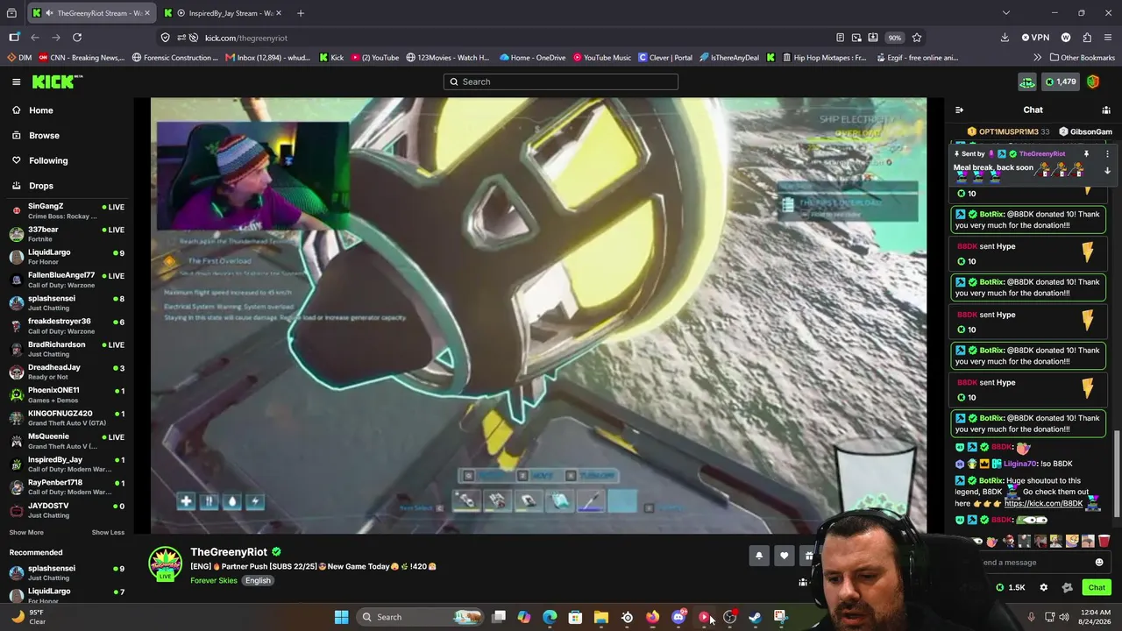Open CNN Breaking News bookmark

82,58
